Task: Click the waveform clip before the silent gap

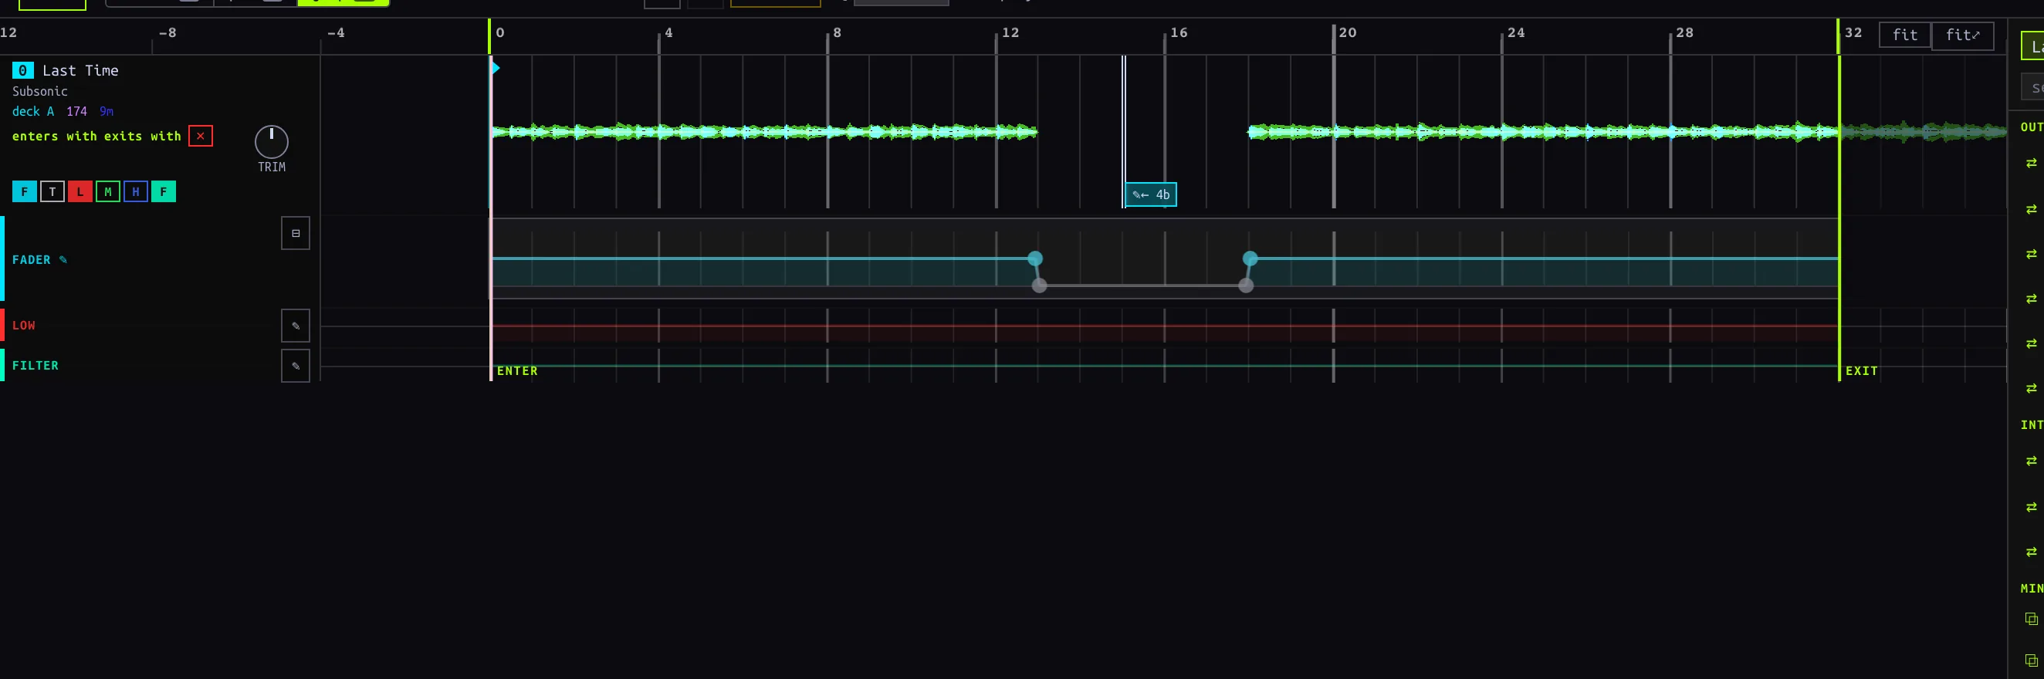Action: [x=764, y=132]
